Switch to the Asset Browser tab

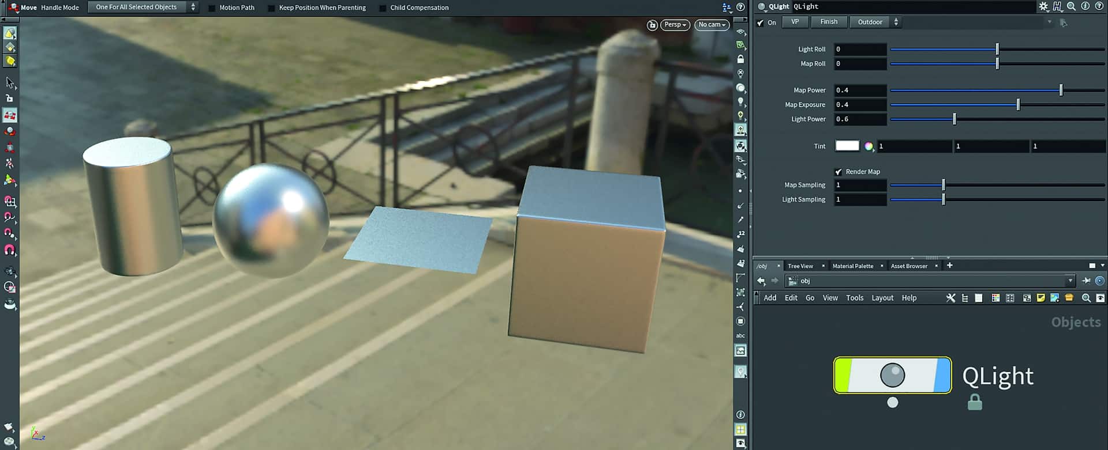click(x=909, y=266)
